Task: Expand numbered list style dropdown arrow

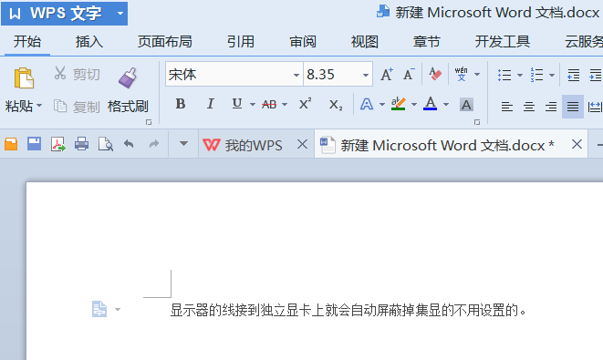Action: (x=552, y=75)
